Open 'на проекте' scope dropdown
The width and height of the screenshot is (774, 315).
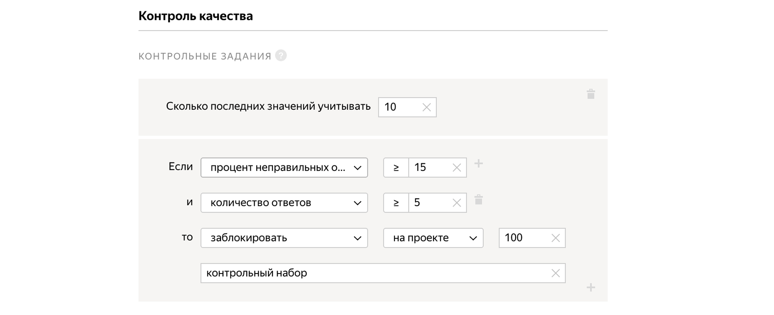click(433, 238)
